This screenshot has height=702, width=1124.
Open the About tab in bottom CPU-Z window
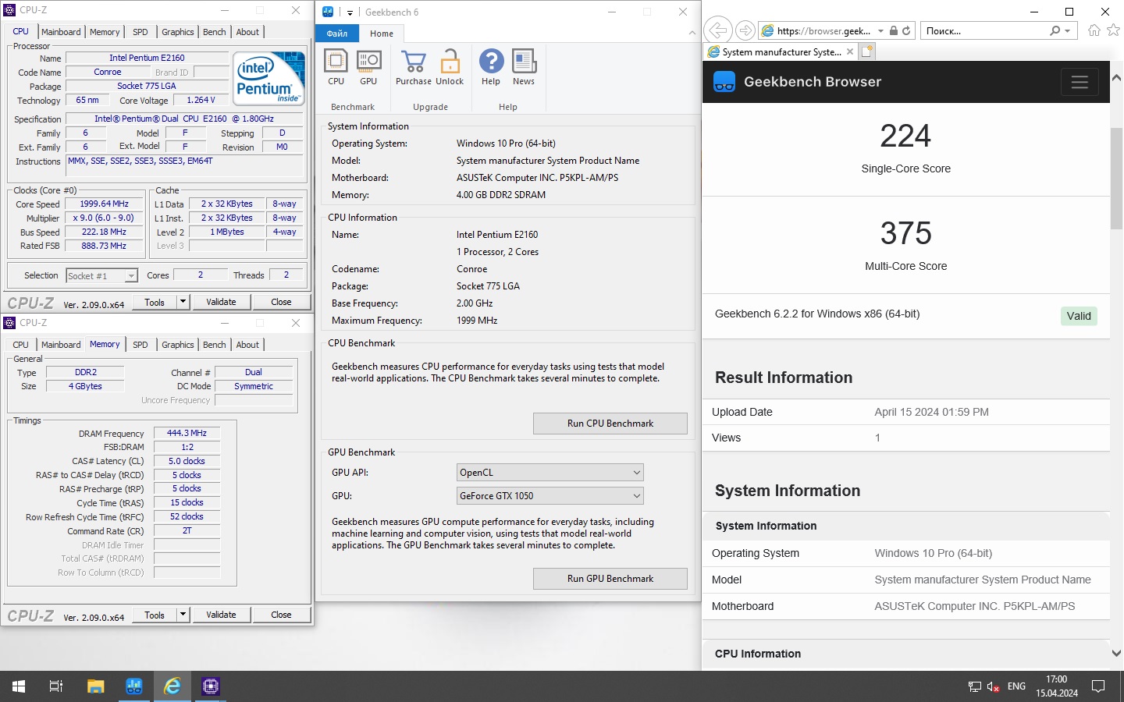coord(247,345)
